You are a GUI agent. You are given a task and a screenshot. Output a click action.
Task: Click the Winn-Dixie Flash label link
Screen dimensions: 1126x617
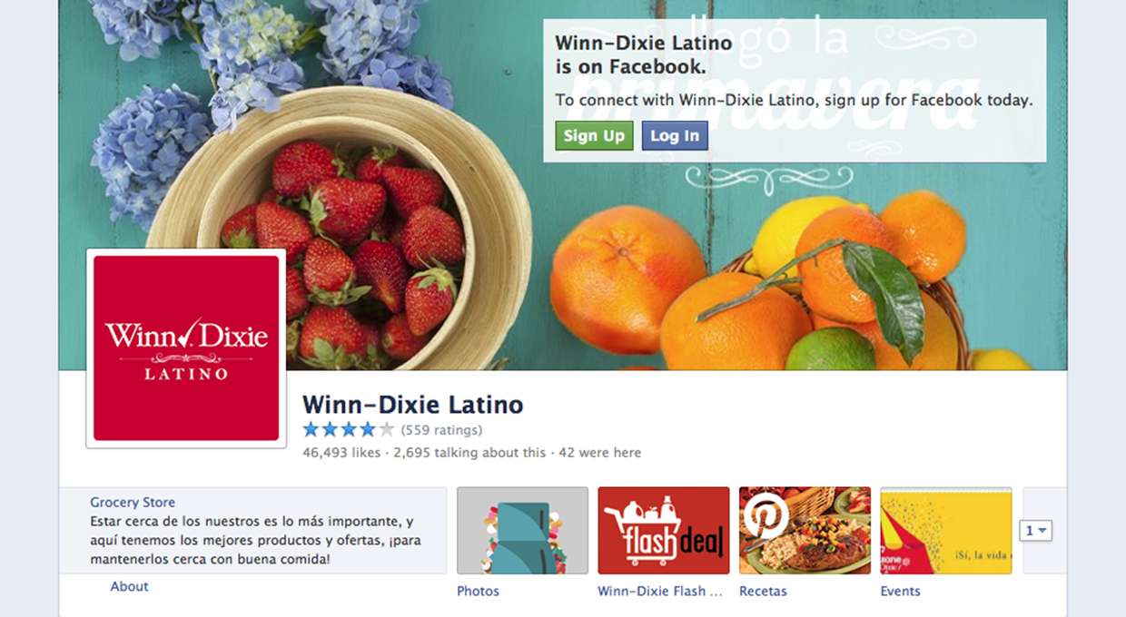660,591
